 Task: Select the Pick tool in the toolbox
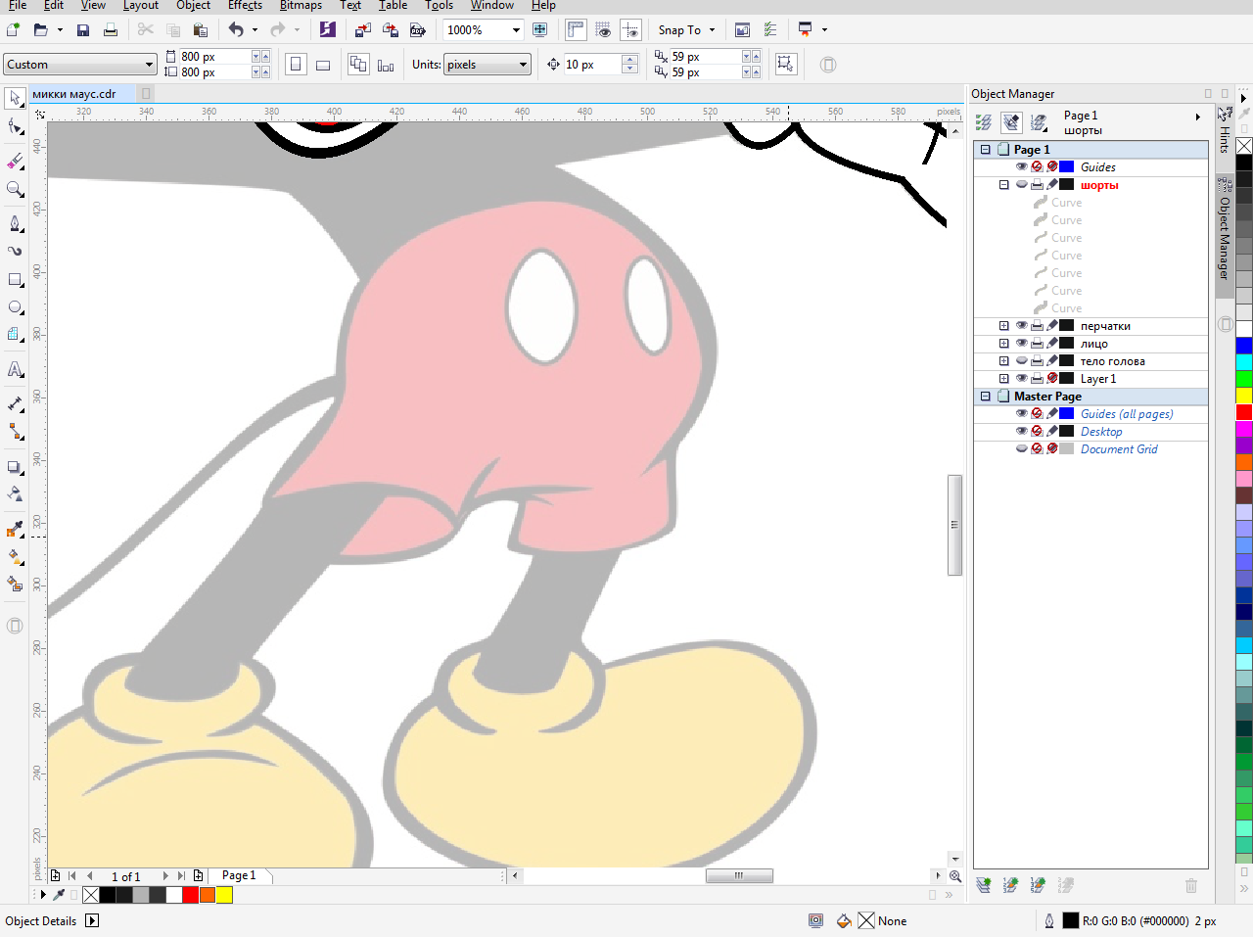15,99
